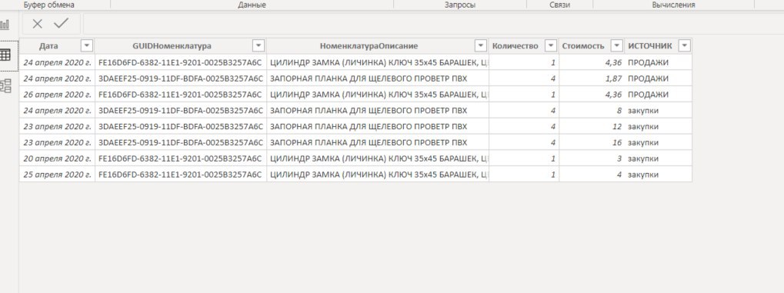This screenshot has width=784, height=293.
Task: Select the cost cell with value 16
Action: click(592, 142)
